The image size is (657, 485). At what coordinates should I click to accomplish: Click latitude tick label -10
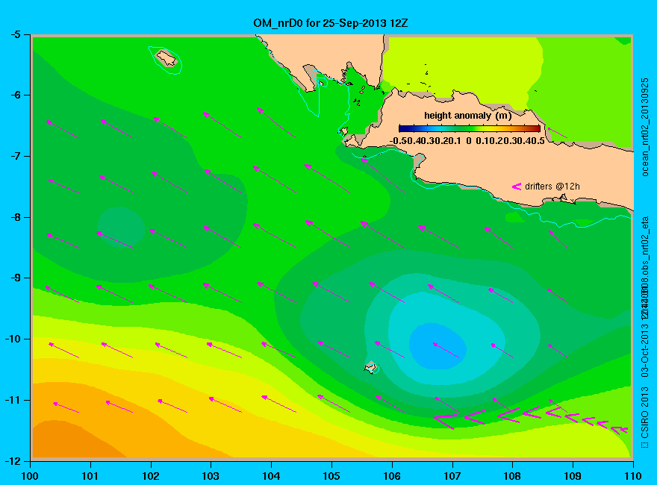(x=12, y=339)
